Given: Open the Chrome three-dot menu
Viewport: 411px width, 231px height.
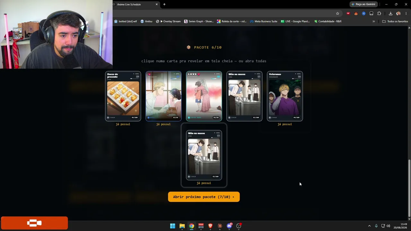Looking at the screenshot, I should click(406, 13).
